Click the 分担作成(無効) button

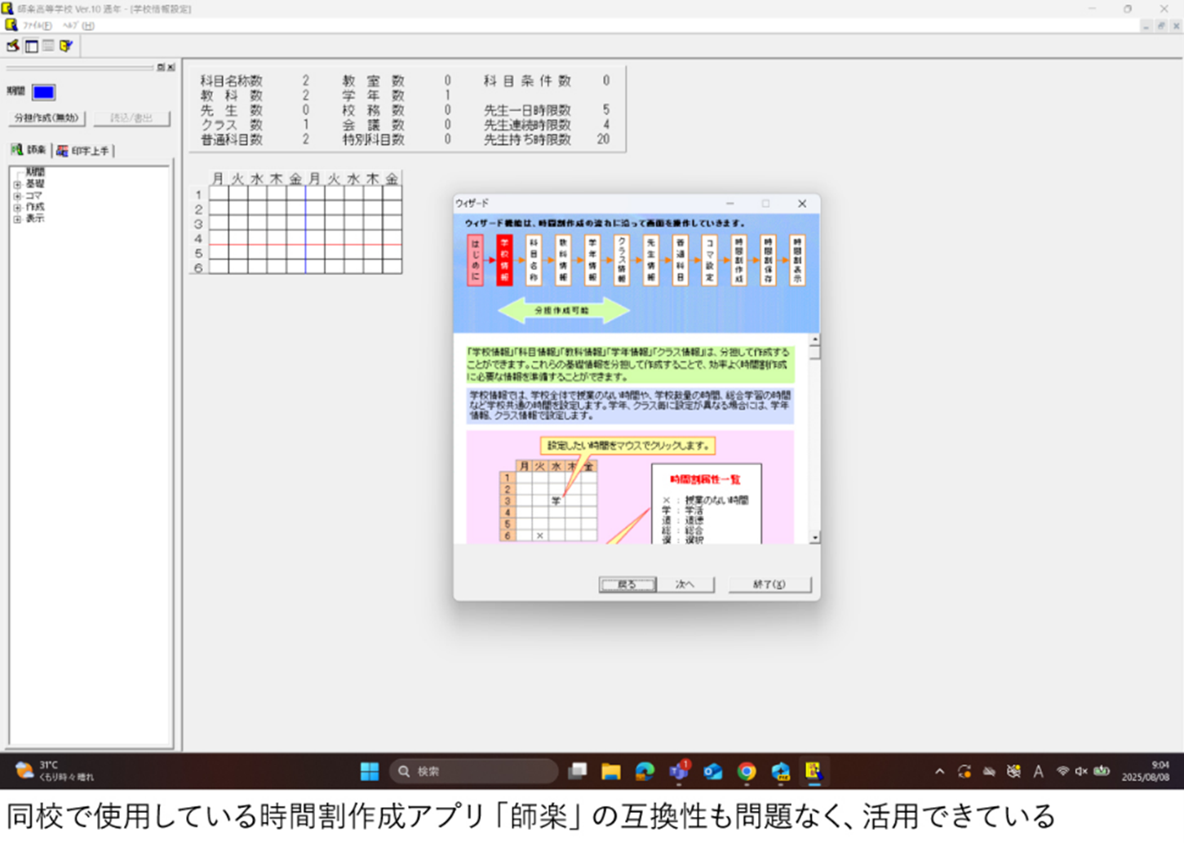[47, 118]
